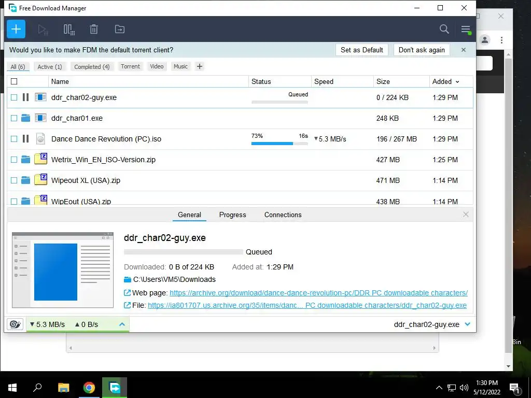Image resolution: width=531 pixels, height=398 pixels.
Task: Click external link icon next to Web page
Action: (x=128, y=293)
